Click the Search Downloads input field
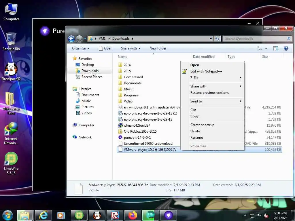This screenshot has height=221, width=295. click(255, 39)
